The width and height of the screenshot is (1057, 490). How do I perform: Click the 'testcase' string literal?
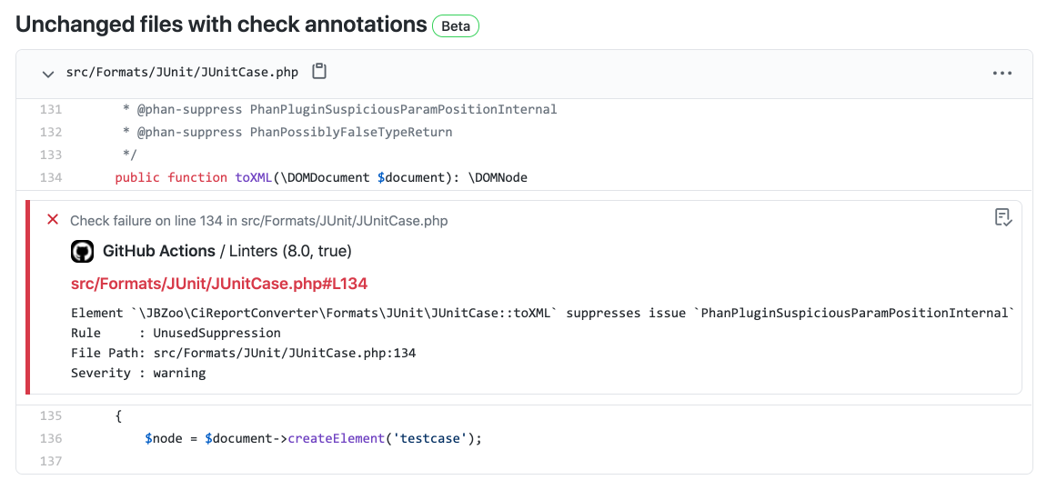[430, 439]
